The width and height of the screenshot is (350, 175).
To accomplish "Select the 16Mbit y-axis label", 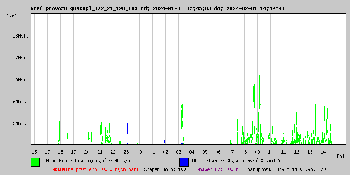I will coord(20,36).
